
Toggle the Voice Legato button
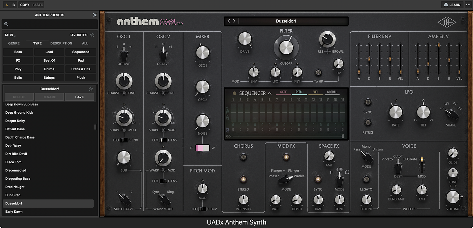click(366, 179)
